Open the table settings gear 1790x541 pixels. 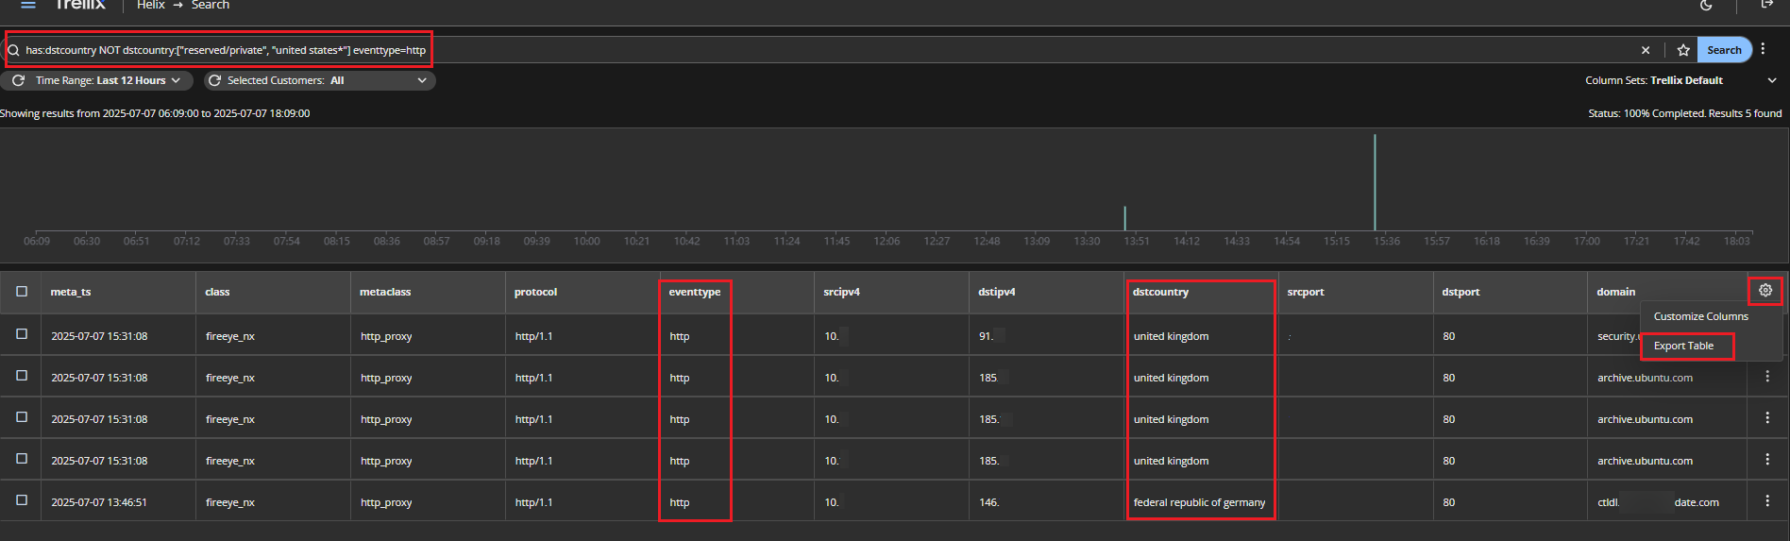(1765, 291)
